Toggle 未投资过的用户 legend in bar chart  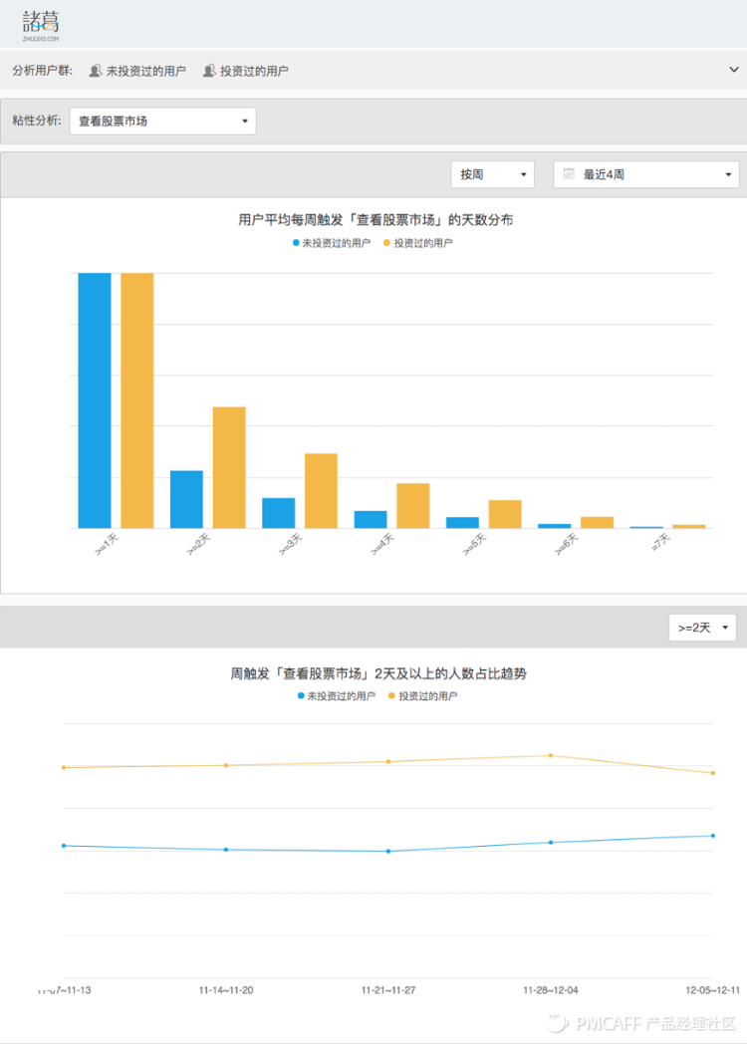click(x=332, y=243)
